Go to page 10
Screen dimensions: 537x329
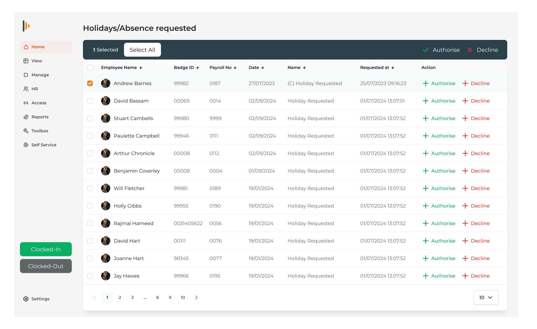pos(183,297)
